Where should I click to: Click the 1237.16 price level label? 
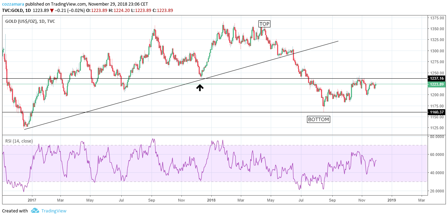tap(436, 78)
